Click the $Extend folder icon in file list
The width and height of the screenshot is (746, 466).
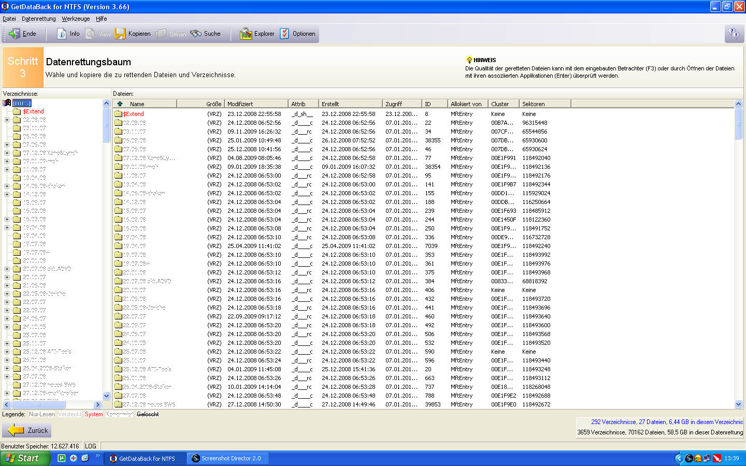118,114
